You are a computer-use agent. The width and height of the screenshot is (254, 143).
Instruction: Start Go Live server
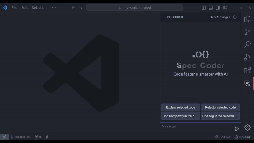pyautogui.click(x=223, y=137)
